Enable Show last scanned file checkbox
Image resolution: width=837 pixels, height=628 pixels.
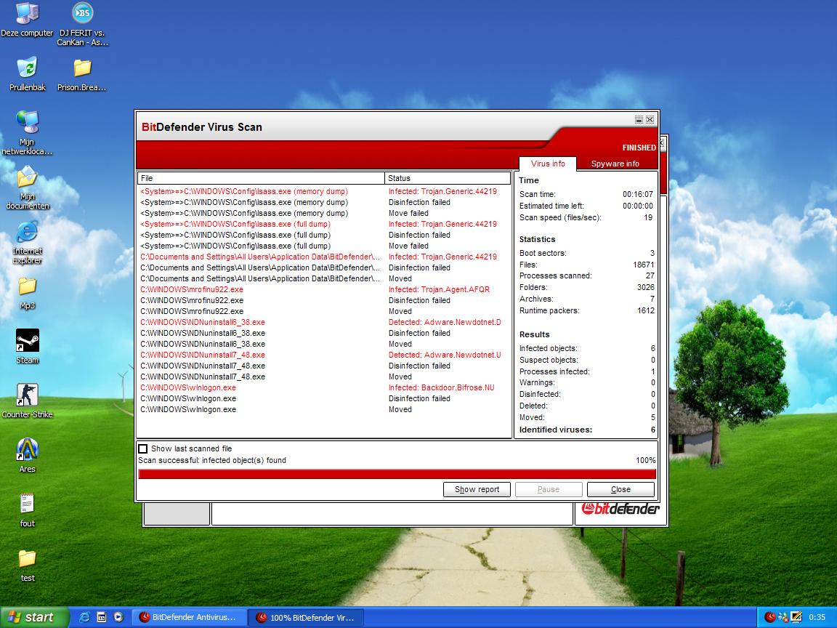143,449
